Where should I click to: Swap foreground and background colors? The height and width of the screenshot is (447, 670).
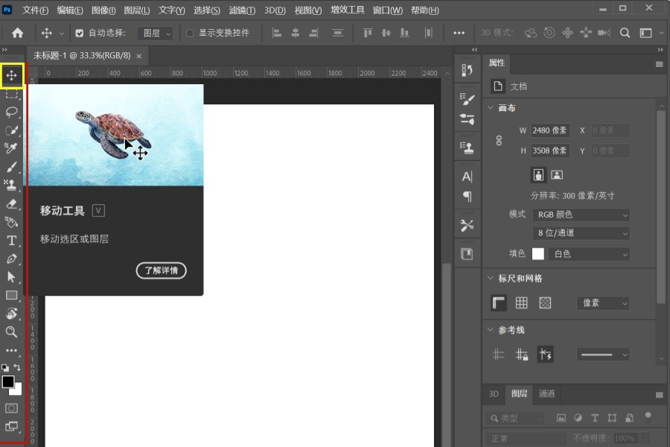click(x=17, y=367)
